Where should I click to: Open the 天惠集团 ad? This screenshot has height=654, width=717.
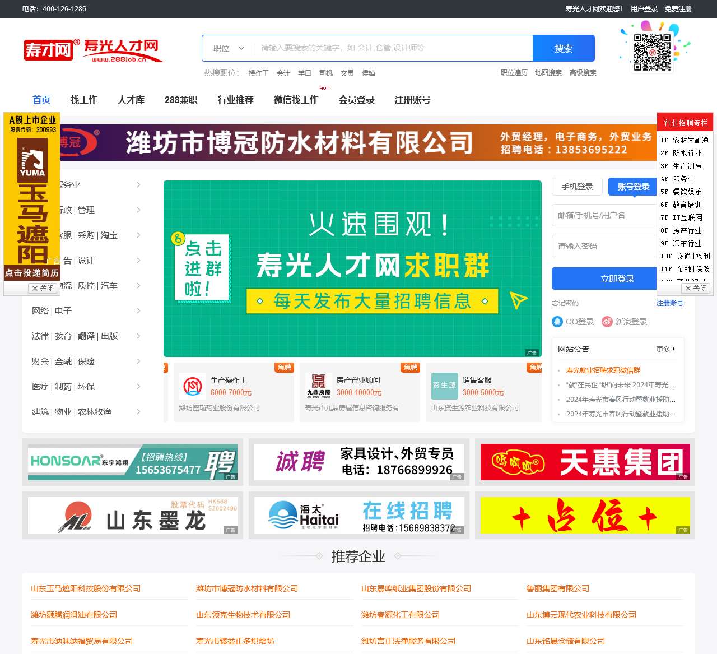coord(585,462)
